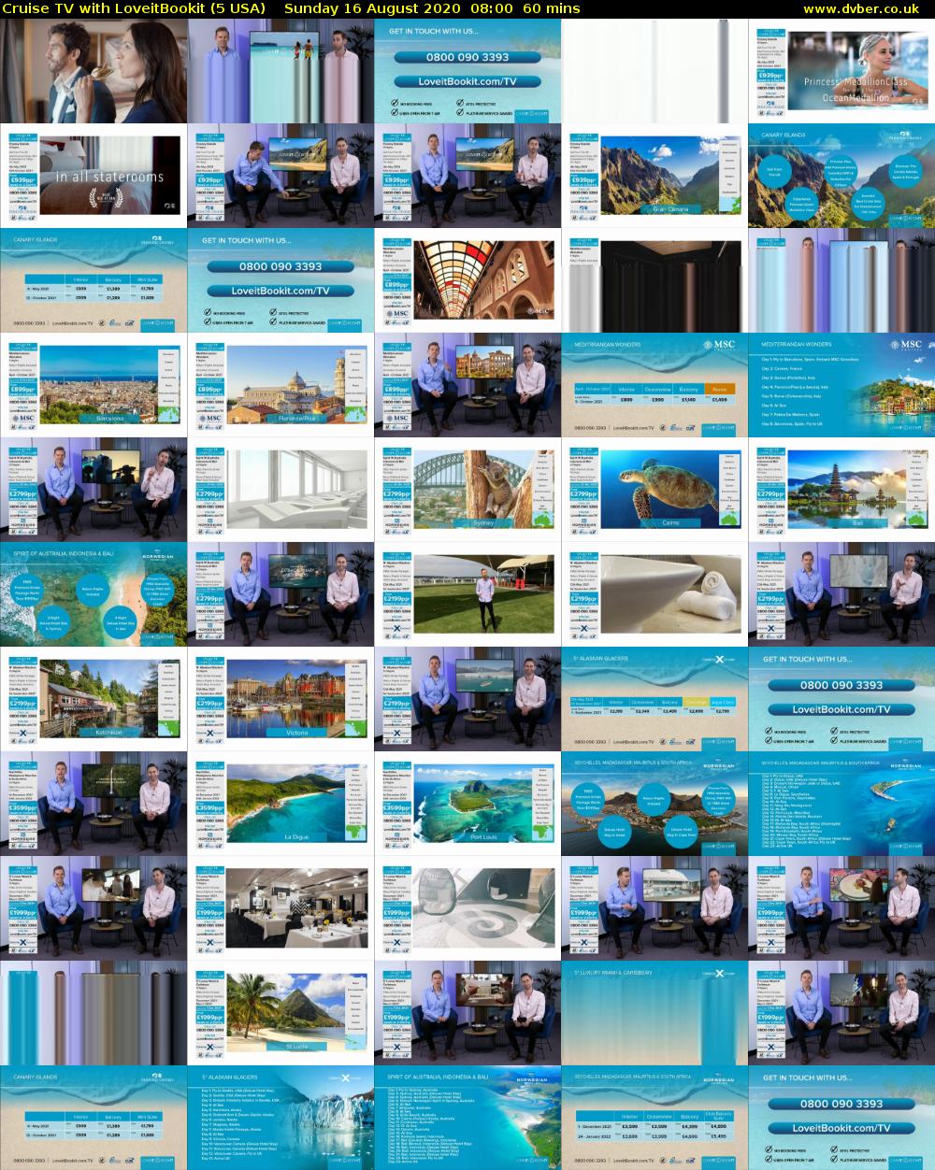Viewport: 935px width, 1170px height.
Task: Open the Princess MedallionClass OceanMedallion thumbnail
Action: [841, 71]
